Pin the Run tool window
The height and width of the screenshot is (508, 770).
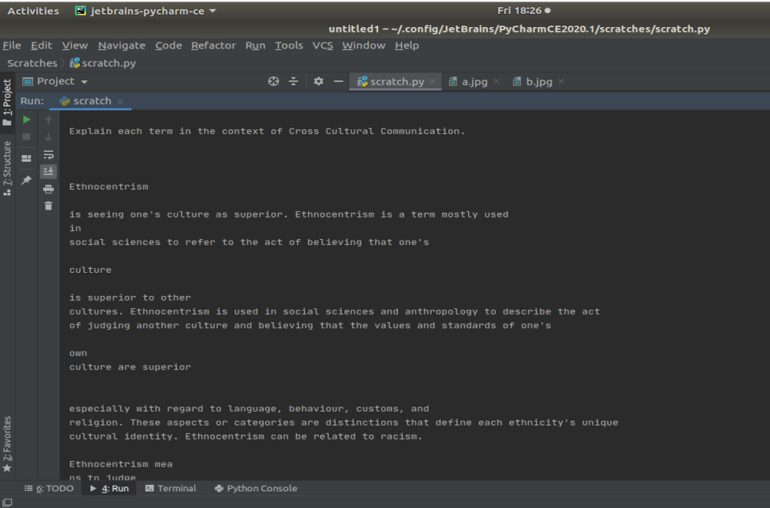coord(25,179)
